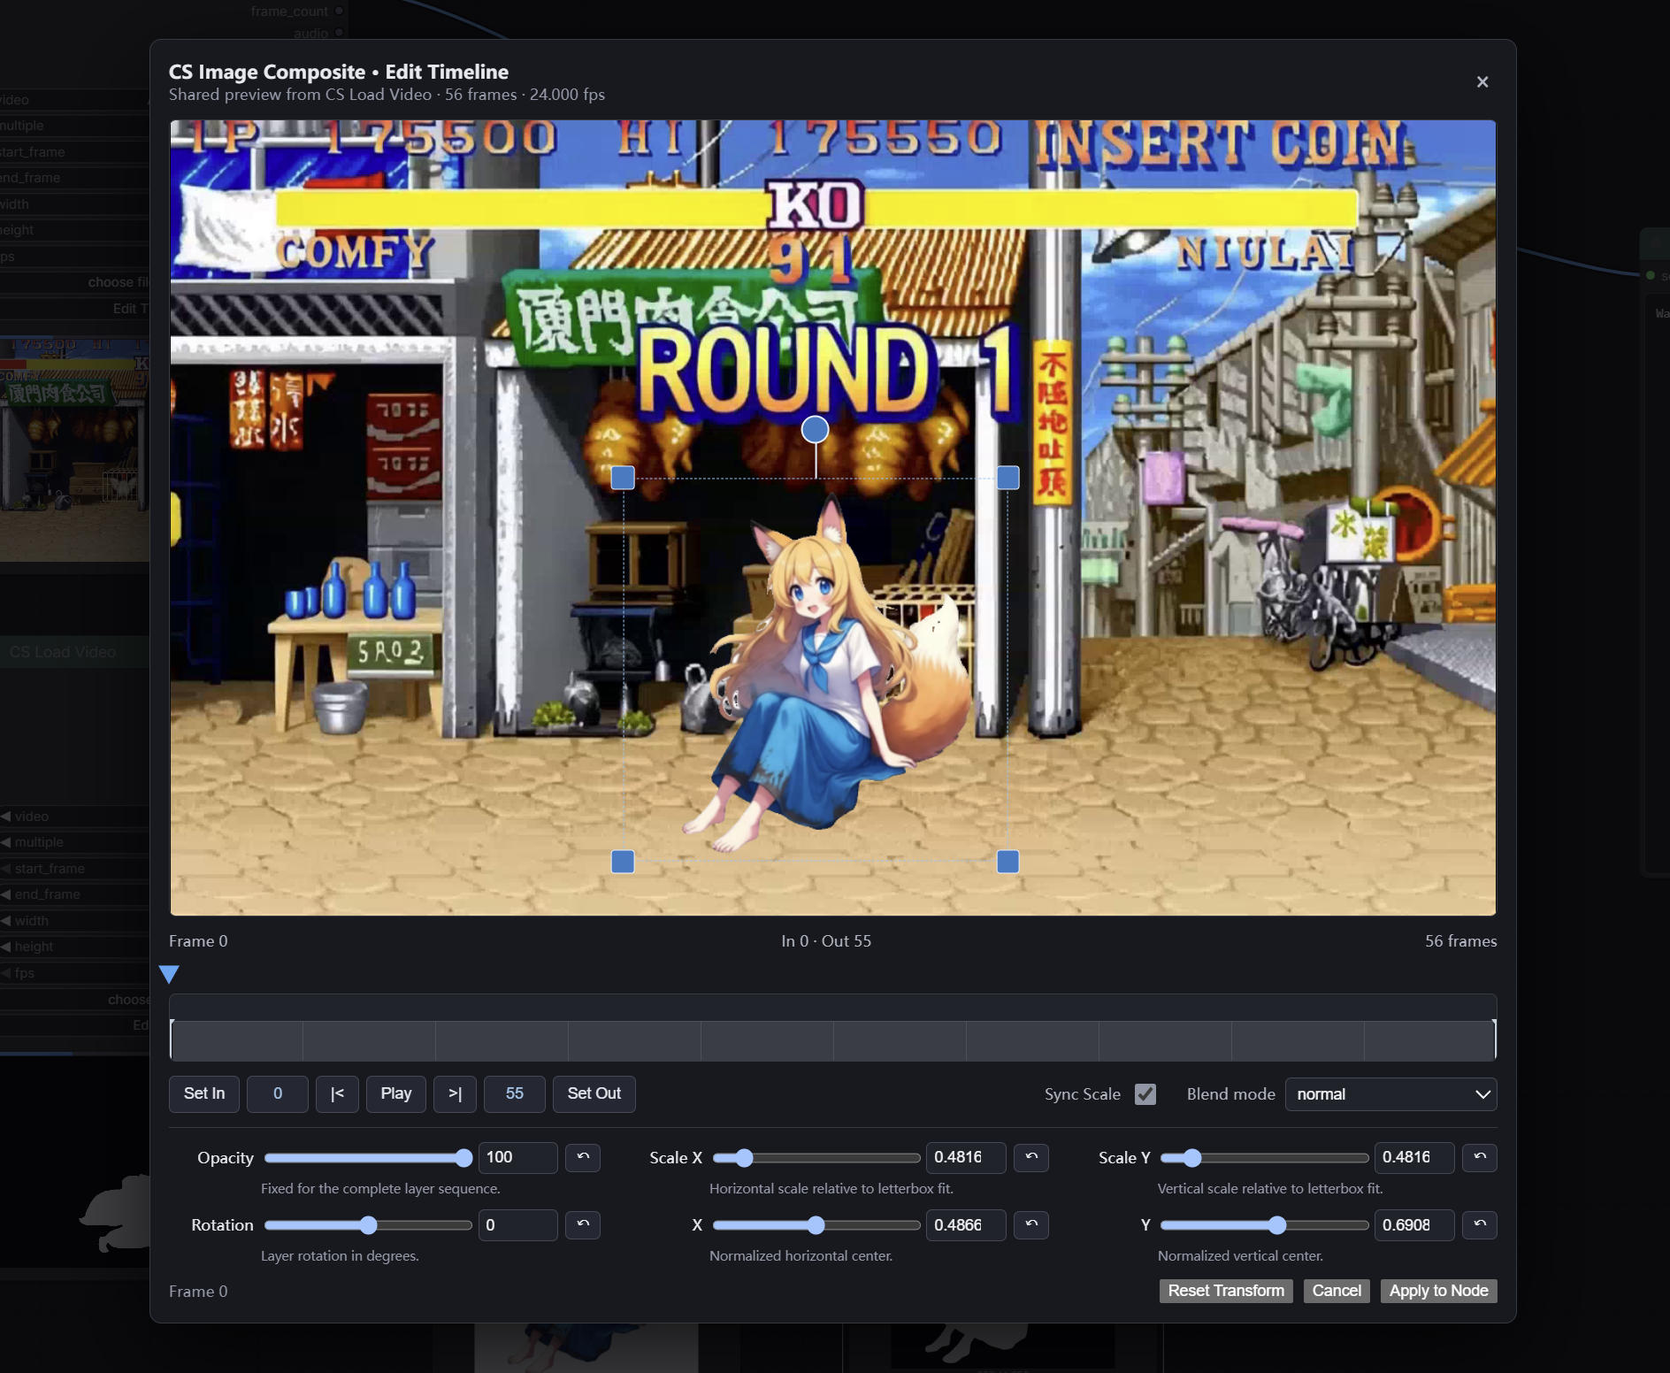Viewport: 1670px width, 1373px height.
Task: Click the Set In button
Action: (204, 1093)
